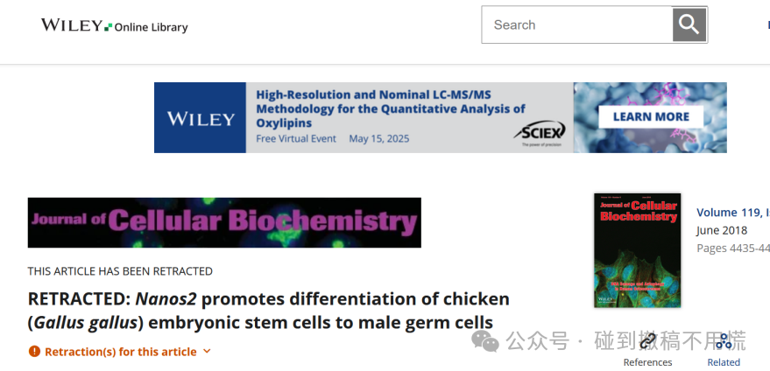This screenshot has width=770, height=371.
Task: Open Retraction(s) for this article notice
Action: click(x=120, y=352)
